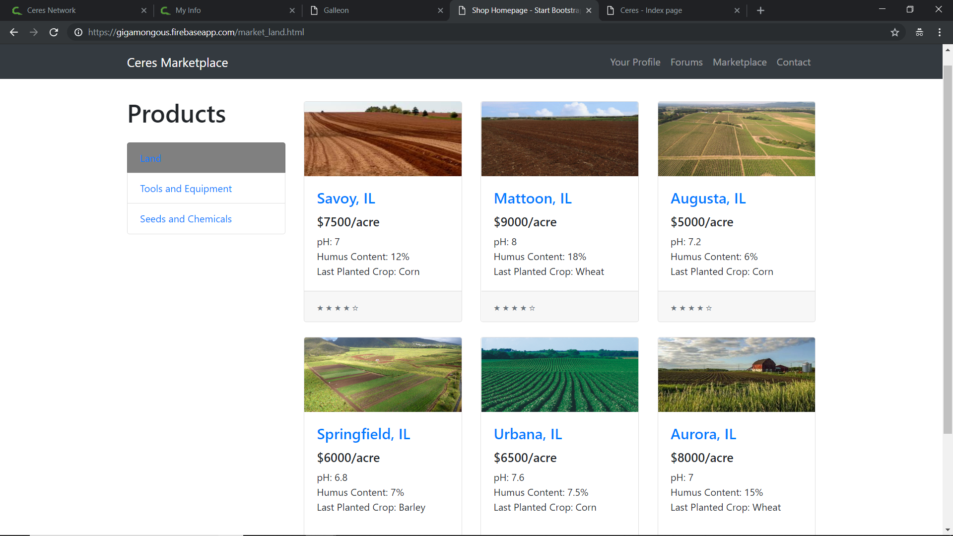Select Tools and Equipment category
This screenshot has height=536, width=953.
pos(186,189)
